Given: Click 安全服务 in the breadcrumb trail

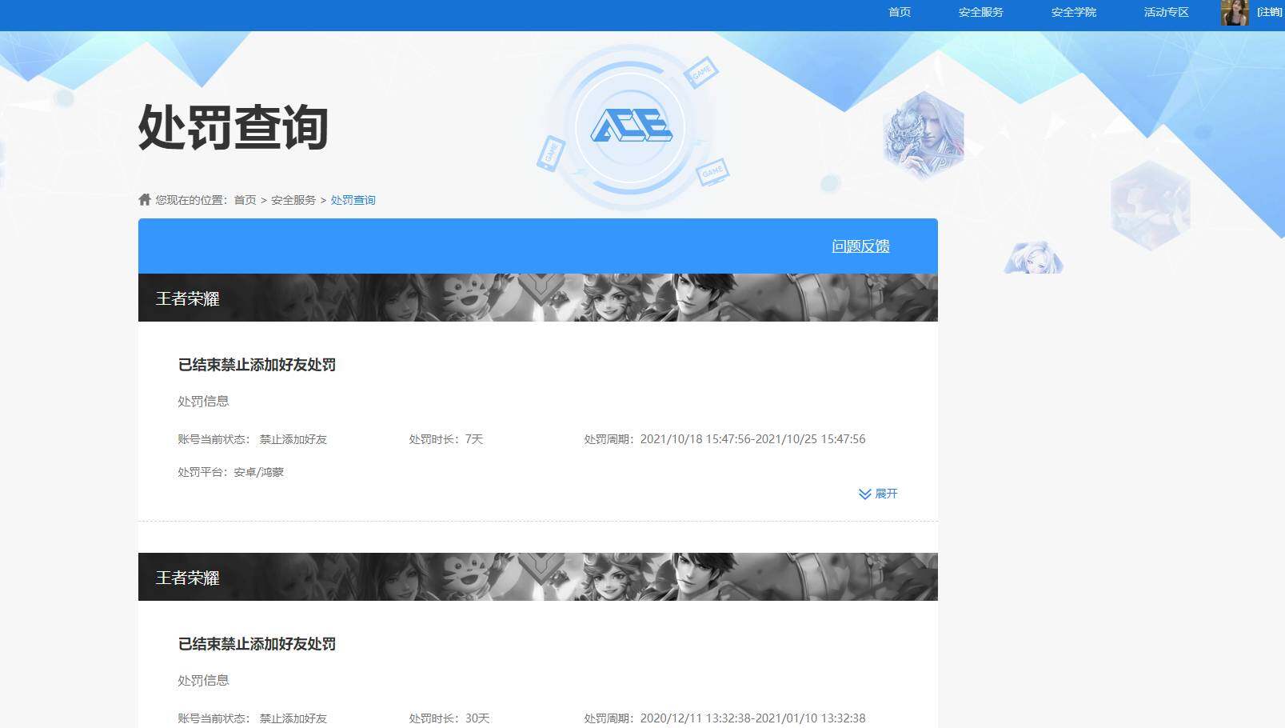Looking at the screenshot, I should point(292,199).
